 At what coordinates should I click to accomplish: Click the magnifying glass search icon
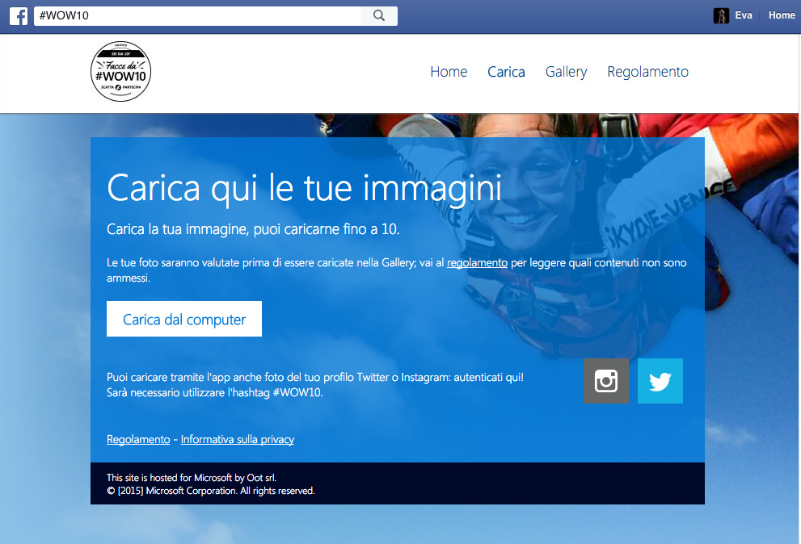(379, 16)
